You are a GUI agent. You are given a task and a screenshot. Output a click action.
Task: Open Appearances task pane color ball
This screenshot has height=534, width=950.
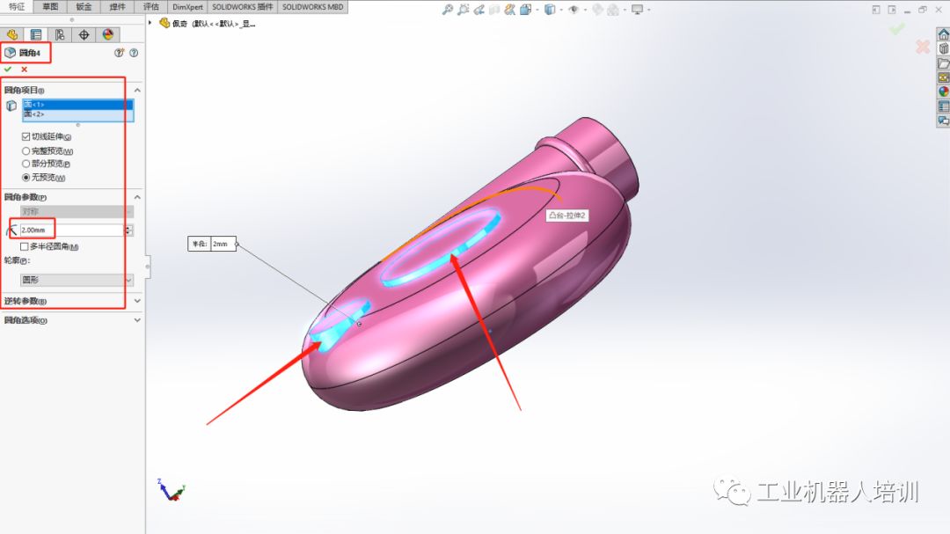point(943,91)
